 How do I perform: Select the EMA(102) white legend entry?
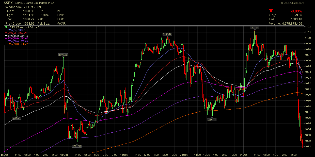click(16, 36)
